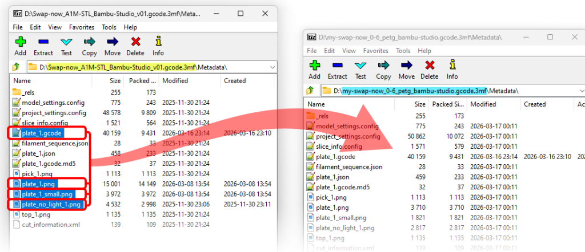This screenshot has height=252, width=585.
Task: Sort by the Modified column in the right window
Action: click(x=483, y=104)
